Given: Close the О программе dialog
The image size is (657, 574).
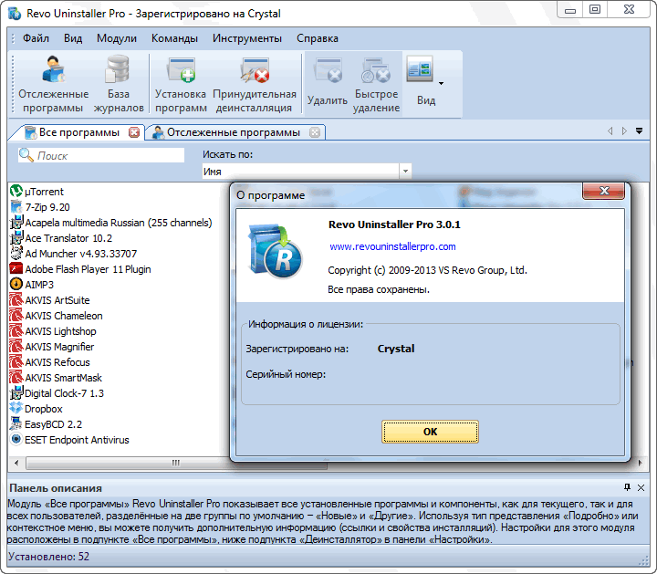Looking at the screenshot, I should coord(604,191).
